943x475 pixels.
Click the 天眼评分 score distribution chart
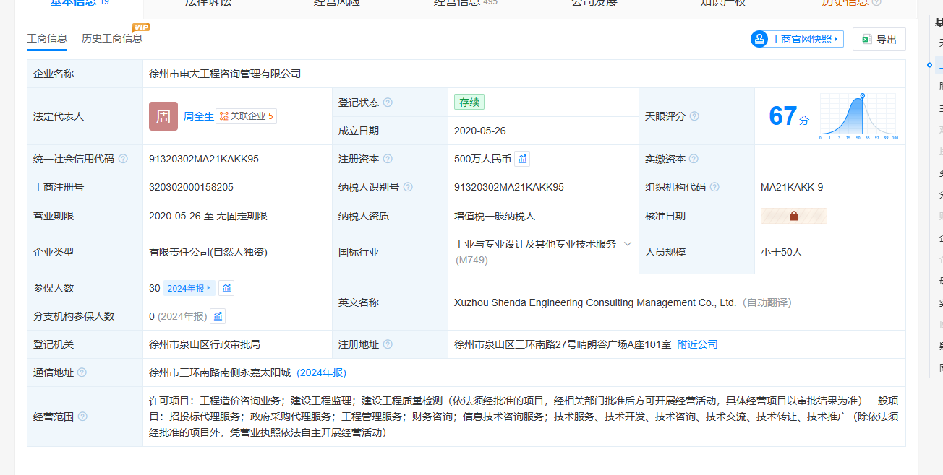pyautogui.click(x=858, y=116)
